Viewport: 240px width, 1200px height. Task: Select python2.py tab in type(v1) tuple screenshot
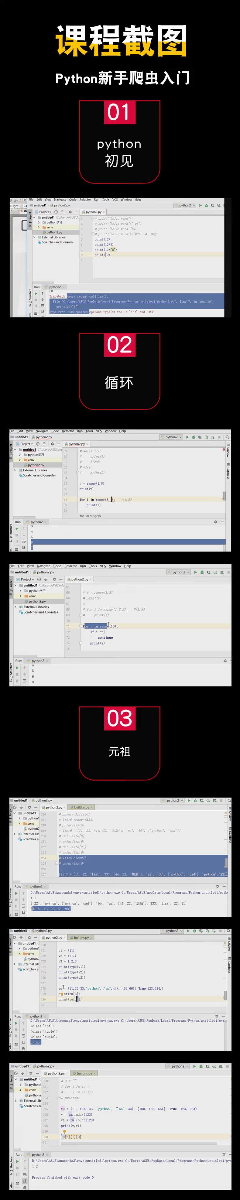54,938
